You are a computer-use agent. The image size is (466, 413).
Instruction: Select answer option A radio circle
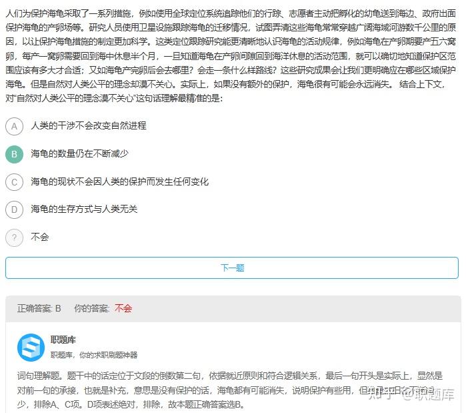[14, 126]
